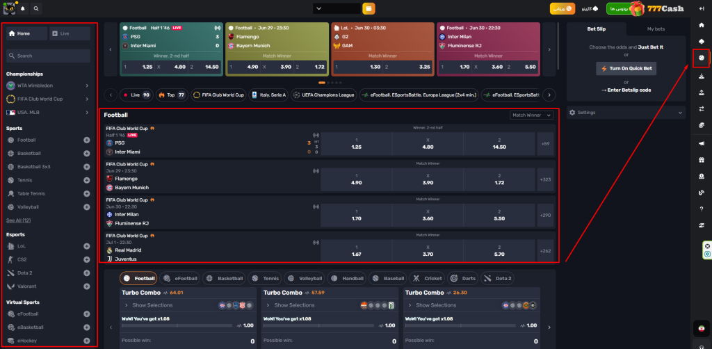Open the Live tab in the left sidebar
Viewport: 712px width, 349px height.
point(70,33)
